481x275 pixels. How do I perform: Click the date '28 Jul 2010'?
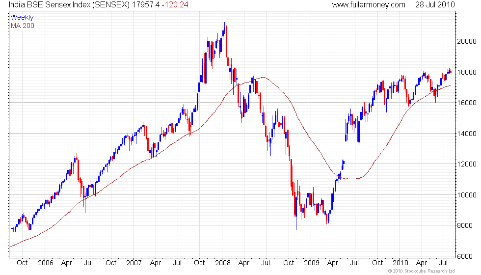pyautogui.click(x=435, y=4)
